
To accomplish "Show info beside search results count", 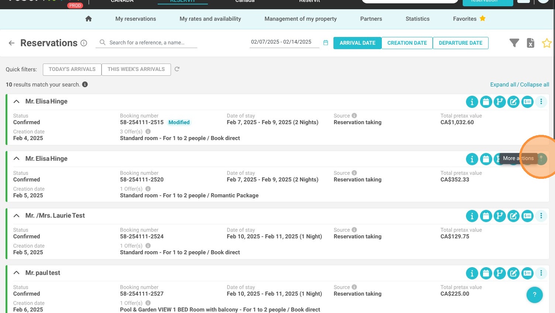I will point(85,84).
